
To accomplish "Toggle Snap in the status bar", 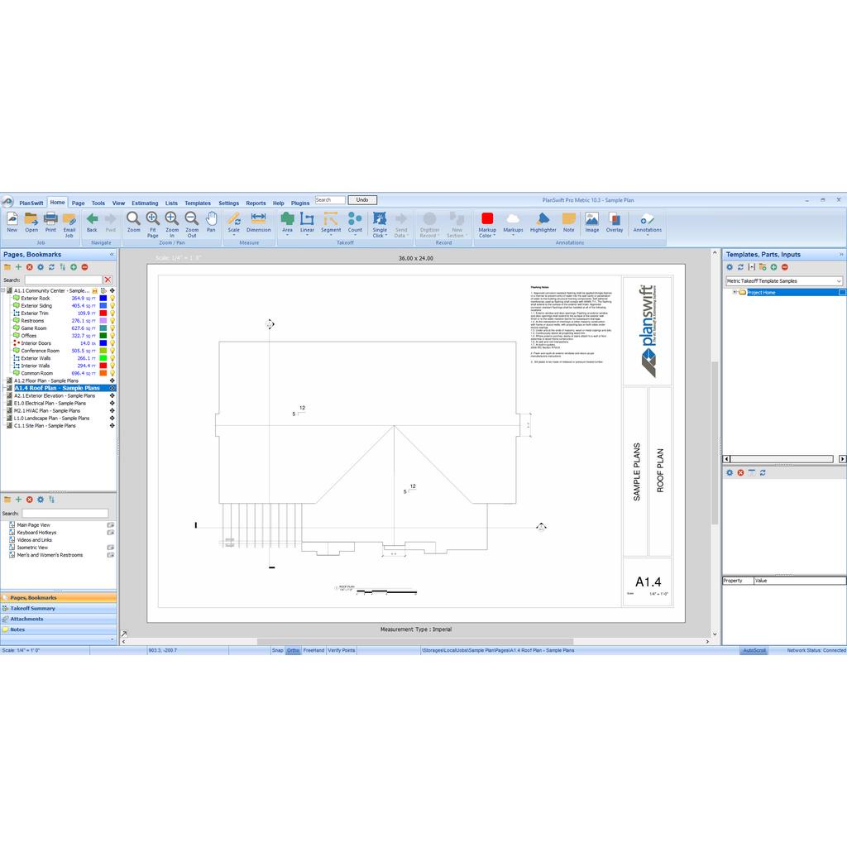I will pyautogui.click(x=277, y=651).
